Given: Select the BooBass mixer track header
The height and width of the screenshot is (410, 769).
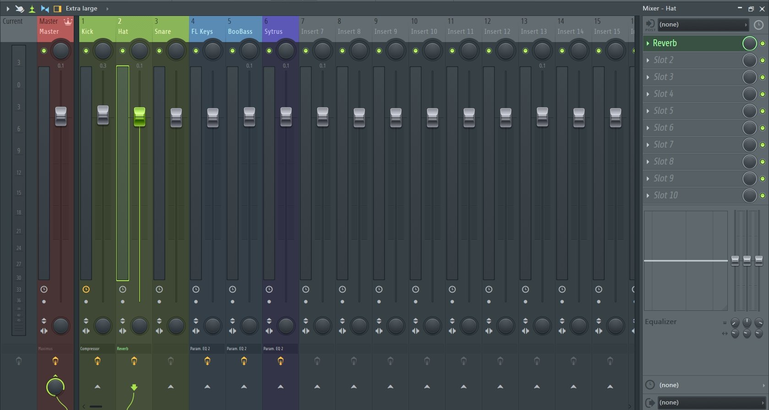Looking at the screenshot, I should (x=244, y=27).
